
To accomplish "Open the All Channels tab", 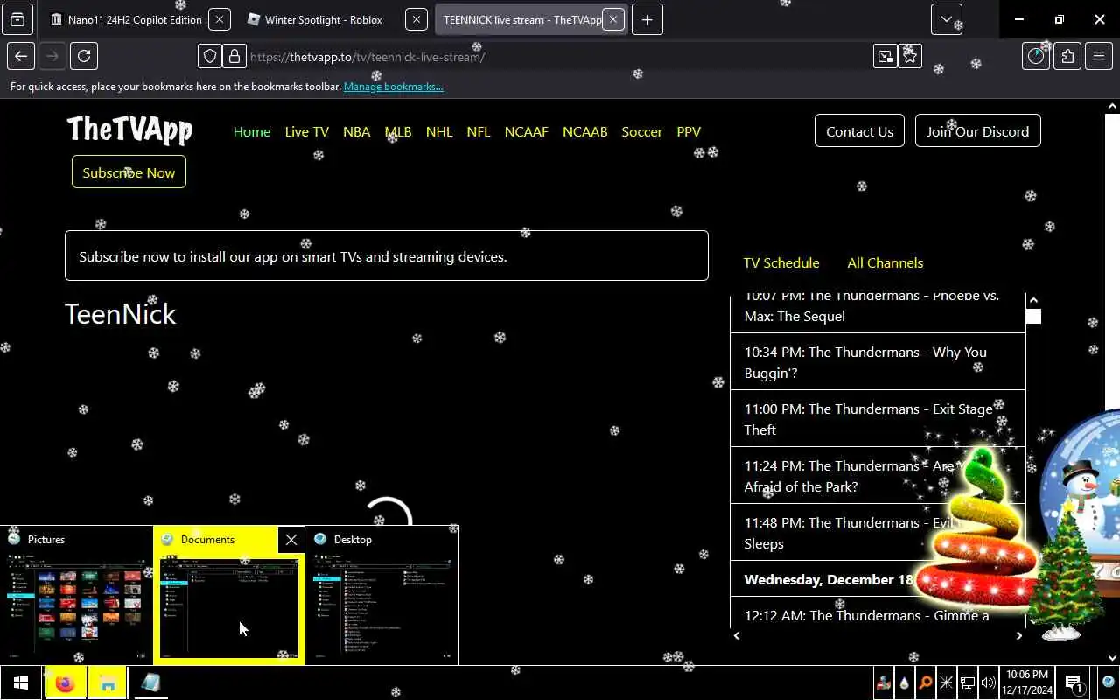I will pyautogui.click(x=885, y=262).
